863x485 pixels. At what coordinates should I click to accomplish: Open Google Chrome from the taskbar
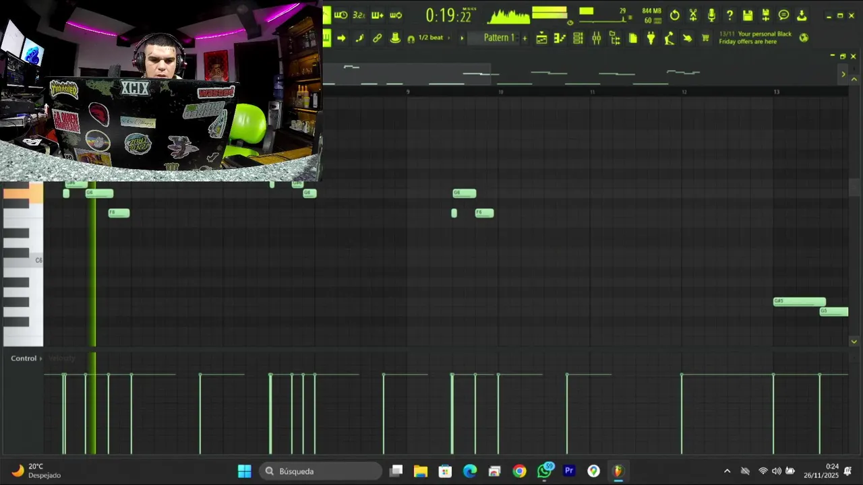519,471
